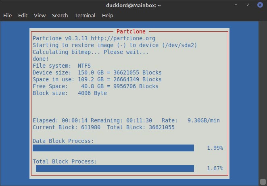Viewport: 267px width, 186px height.
Task: Click the Remaining time 00:11:30
Action: tap(139, 120)
